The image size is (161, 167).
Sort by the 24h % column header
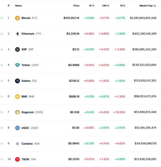pos(106,6)
